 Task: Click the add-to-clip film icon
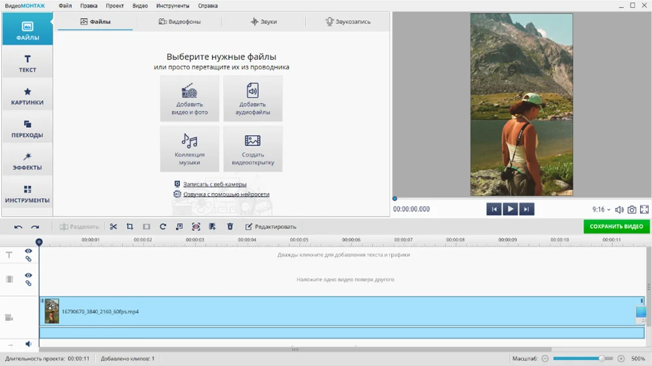coord(213,226)
